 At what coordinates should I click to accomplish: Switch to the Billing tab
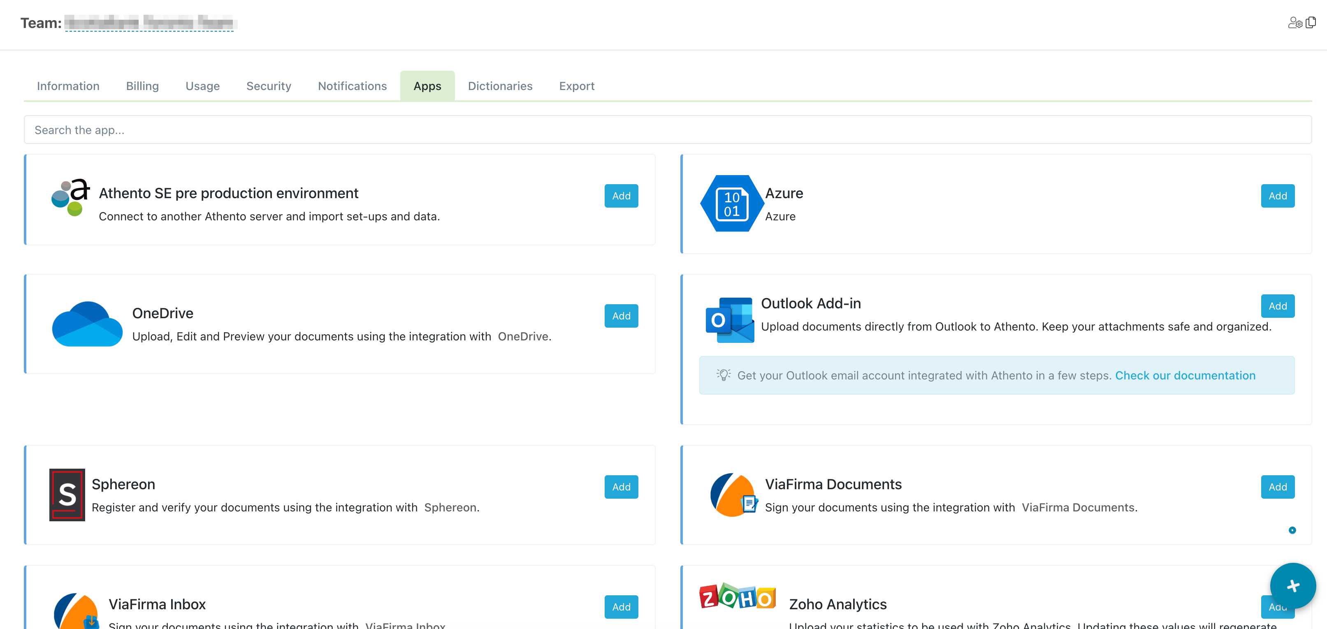click(142, 86)
